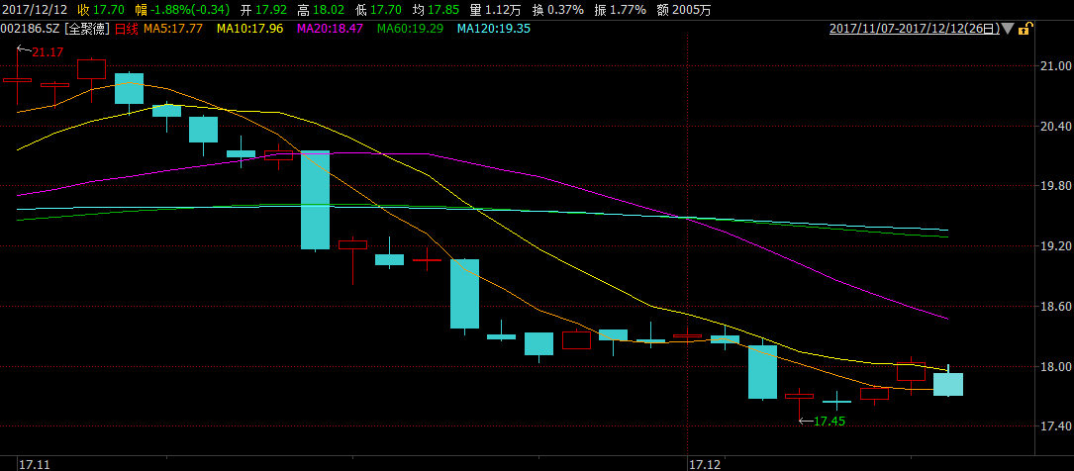The image size is (1074, 471).
Task: Click the 17.45 low price marker
Action: coord(830,421)
